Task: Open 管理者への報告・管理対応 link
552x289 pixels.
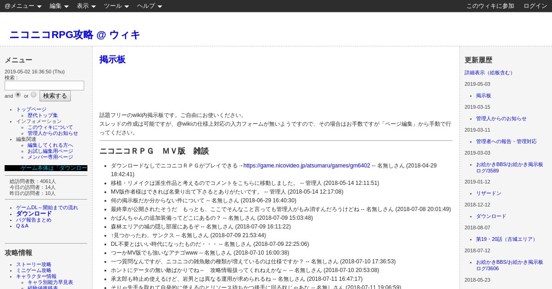Action: point(506,141)
